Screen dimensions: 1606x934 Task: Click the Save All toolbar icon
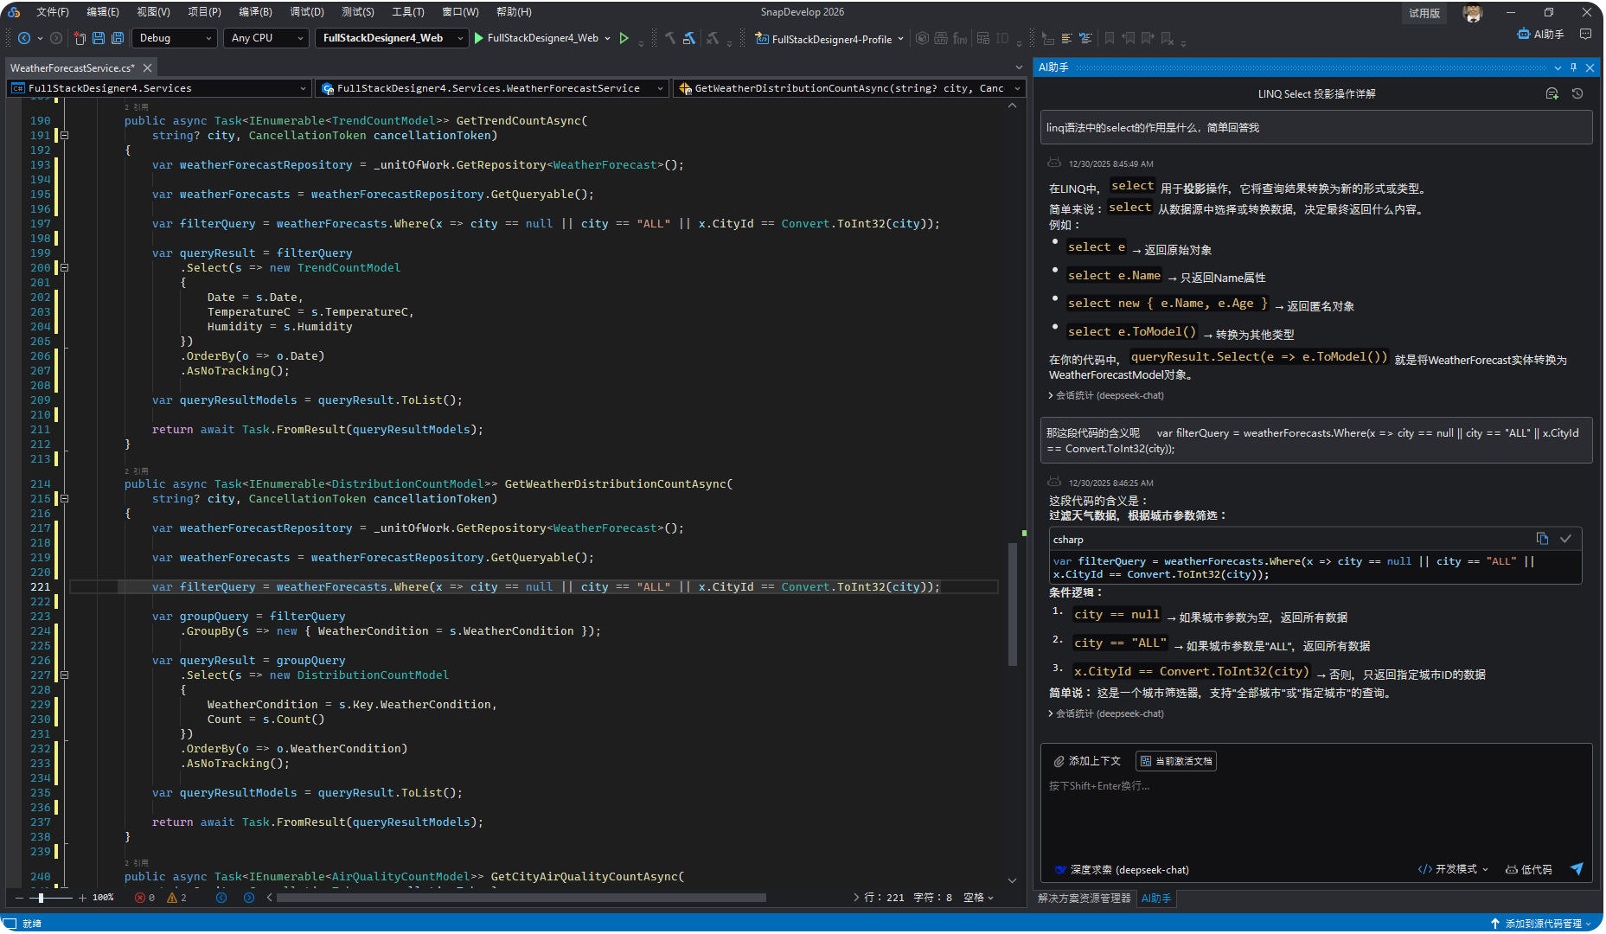tap(118, 38)
